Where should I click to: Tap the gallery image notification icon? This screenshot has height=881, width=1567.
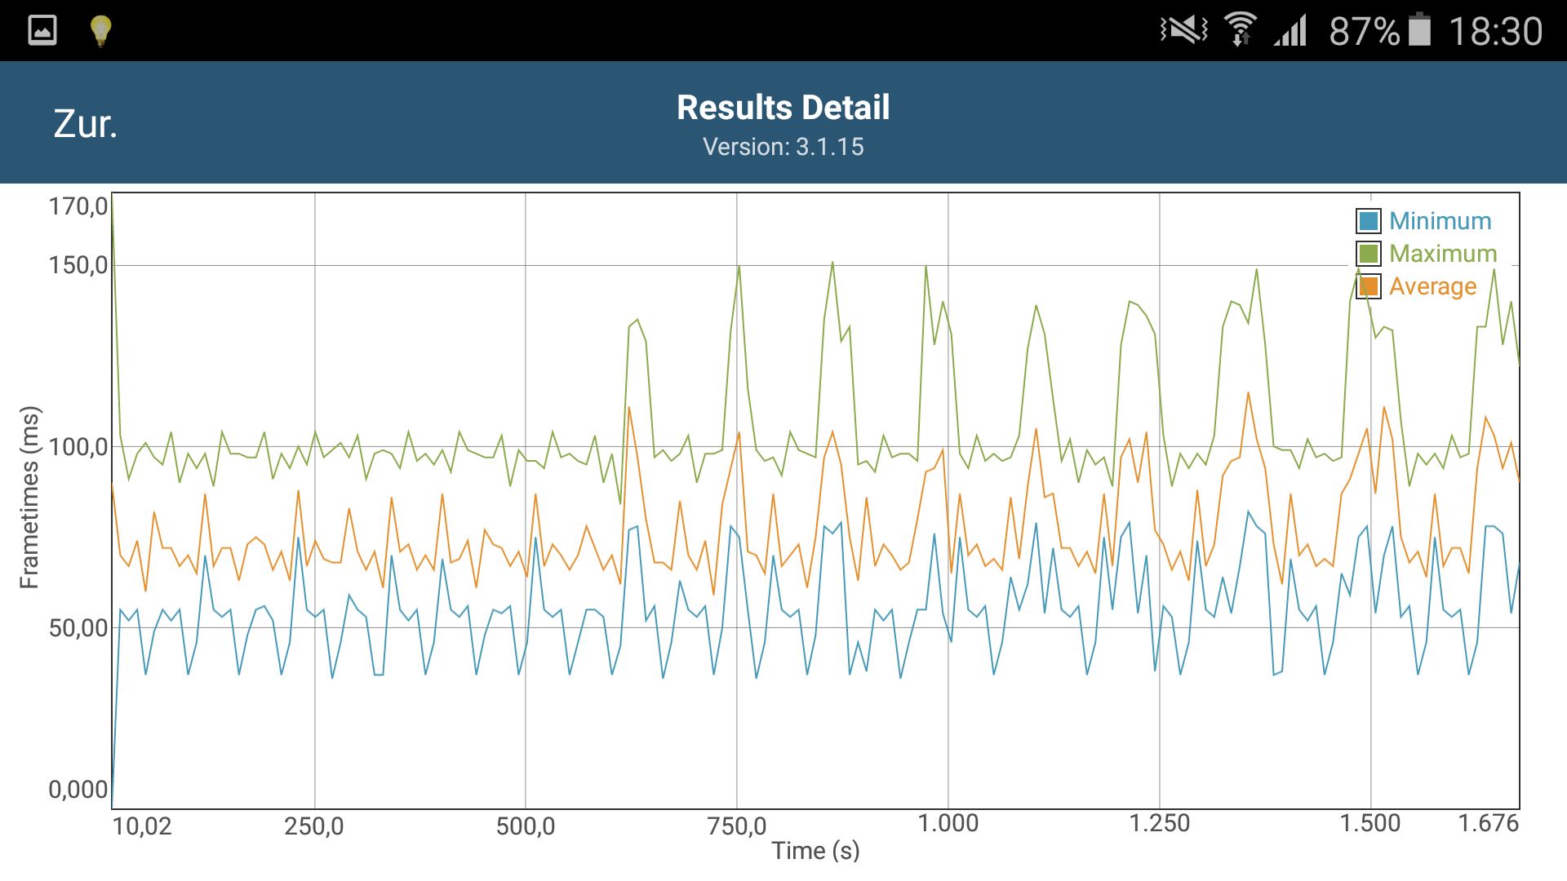pyautogui.click(x=42, y=31)
